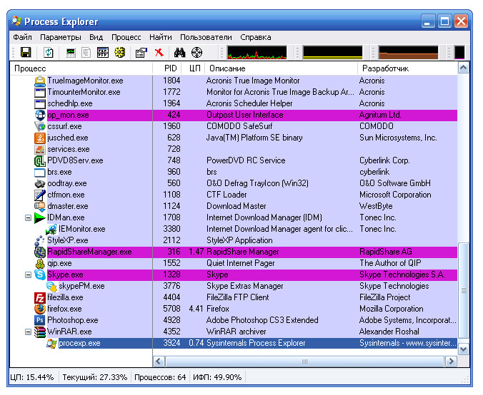483x395 pixels.
Task: Click the 'Процессов: 64' status entry
Action: 160,377
